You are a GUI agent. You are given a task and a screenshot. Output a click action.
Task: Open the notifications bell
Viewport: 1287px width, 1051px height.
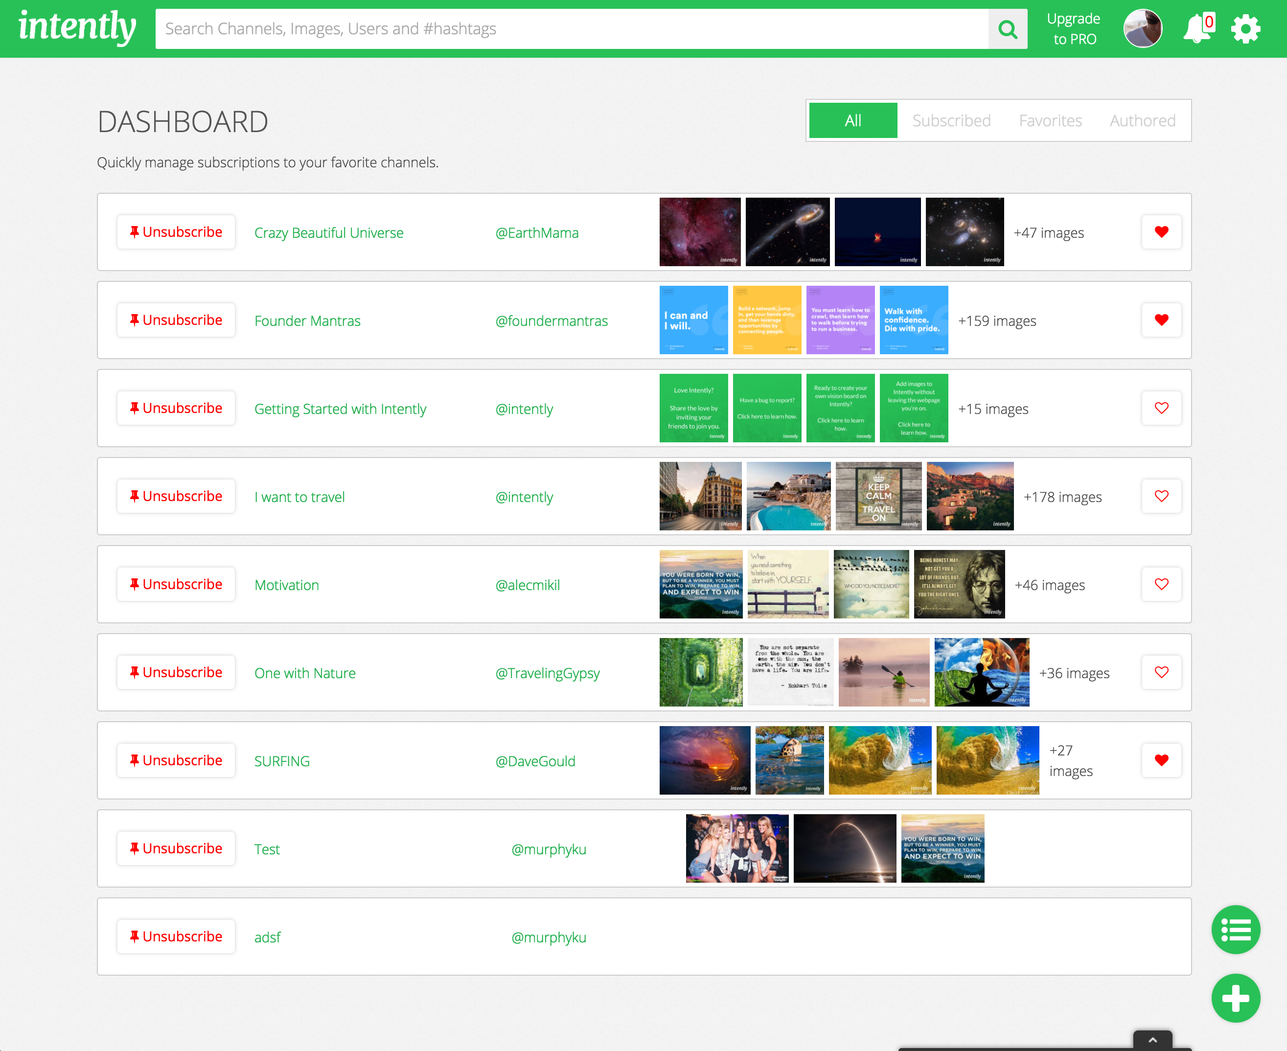pyautogui.click(x=1197, y=29)
